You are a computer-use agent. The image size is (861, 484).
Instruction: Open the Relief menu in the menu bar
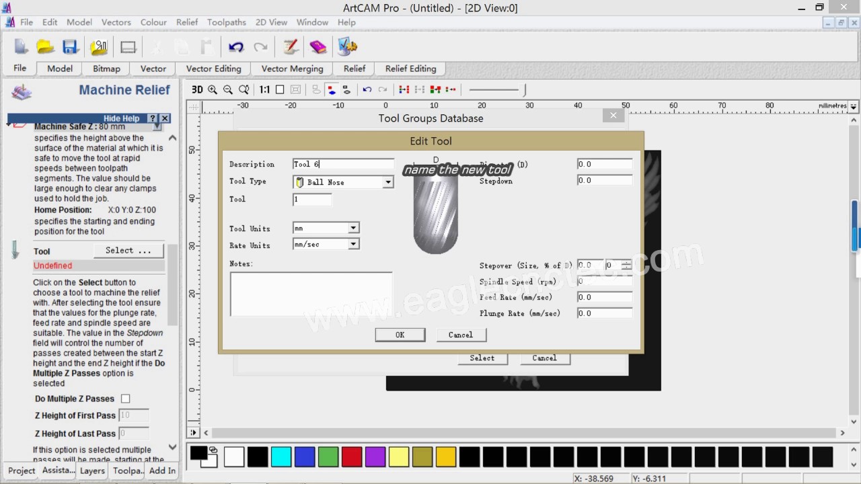click(x=187, y=22)
